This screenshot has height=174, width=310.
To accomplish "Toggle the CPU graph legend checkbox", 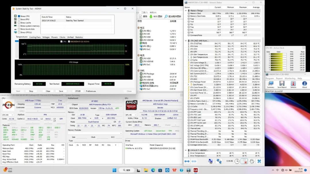I will (x=61, y=41).
